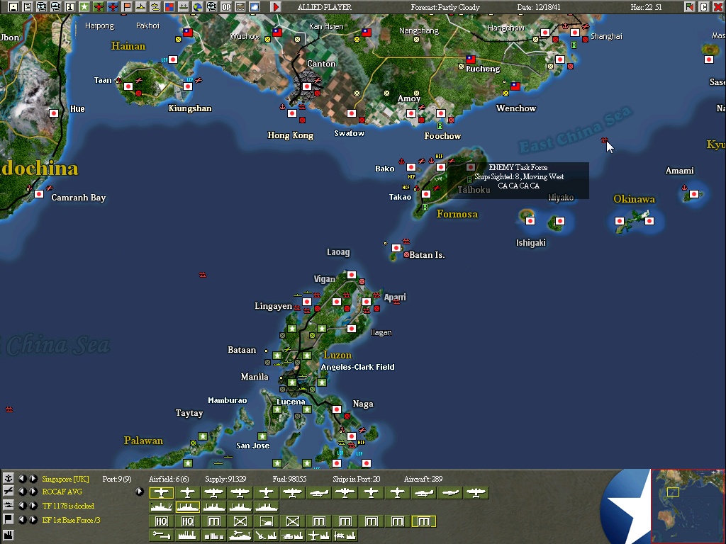This screenshot has width=726, height=544.
Task: Click the airplane airfield icon at bottom left
Action: pyautogui.click(x=9, y=492)
